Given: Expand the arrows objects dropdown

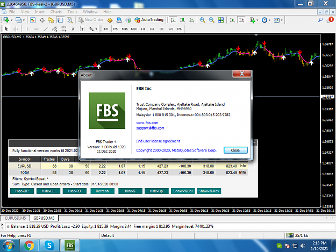Looking at the screenshot, I should pos(96,29).
